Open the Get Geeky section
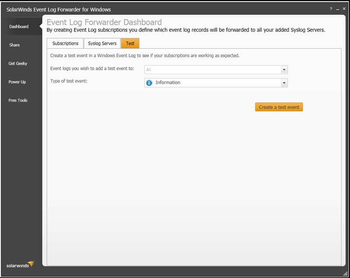The image size is (350, 278). 18,63
